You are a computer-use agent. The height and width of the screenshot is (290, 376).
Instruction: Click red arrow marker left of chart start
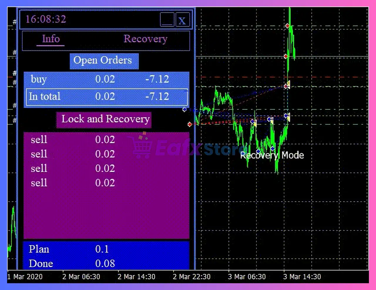(x=190, y=124)
